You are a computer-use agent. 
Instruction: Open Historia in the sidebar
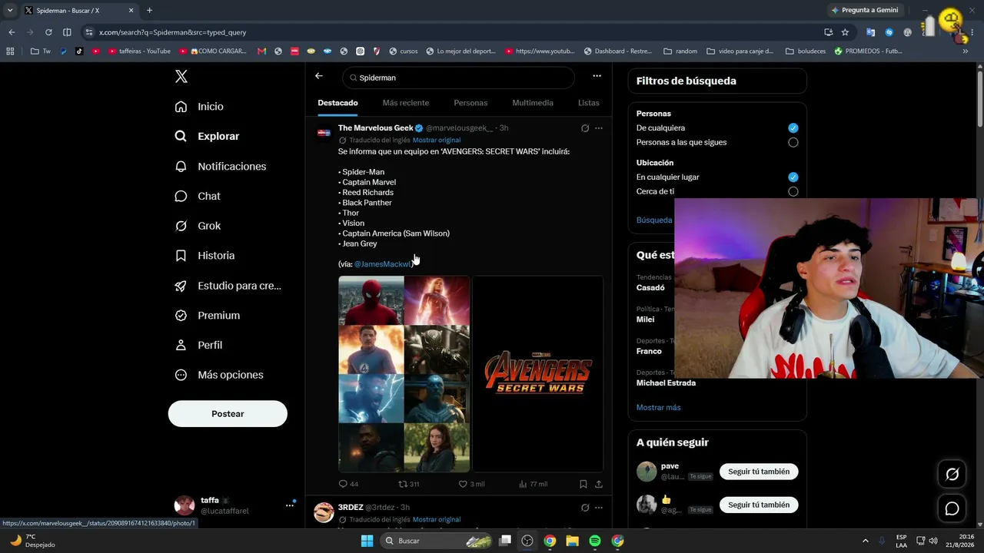pos(205,256)
